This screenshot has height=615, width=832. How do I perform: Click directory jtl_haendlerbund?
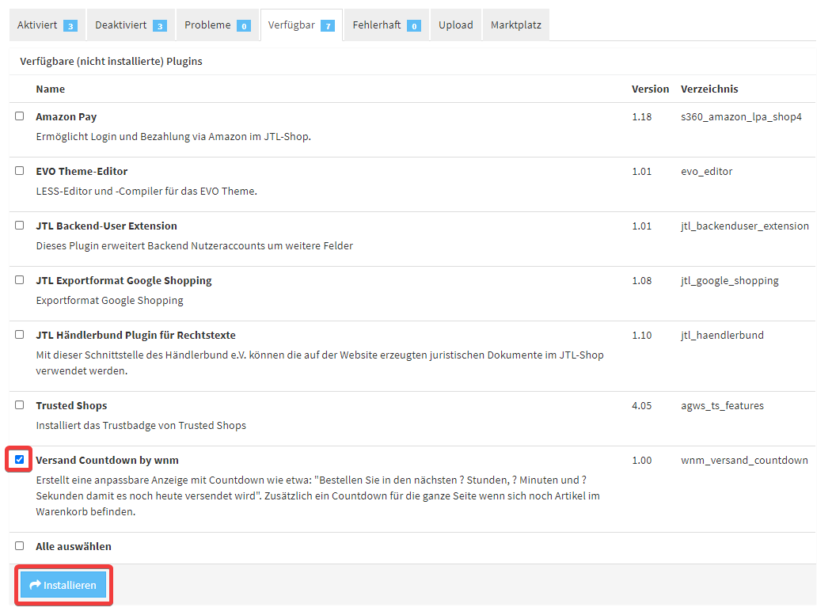click(x=722, y=336)
